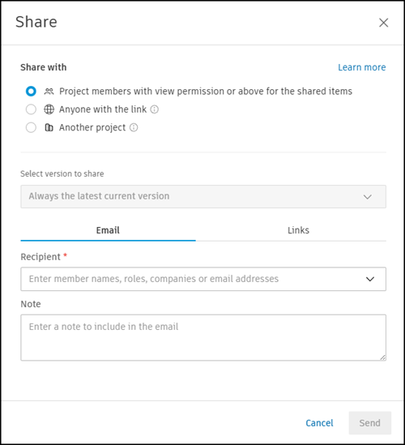405x445 pixels.
Task: Click the globe icon for Anyone with link
Action: 49,109
